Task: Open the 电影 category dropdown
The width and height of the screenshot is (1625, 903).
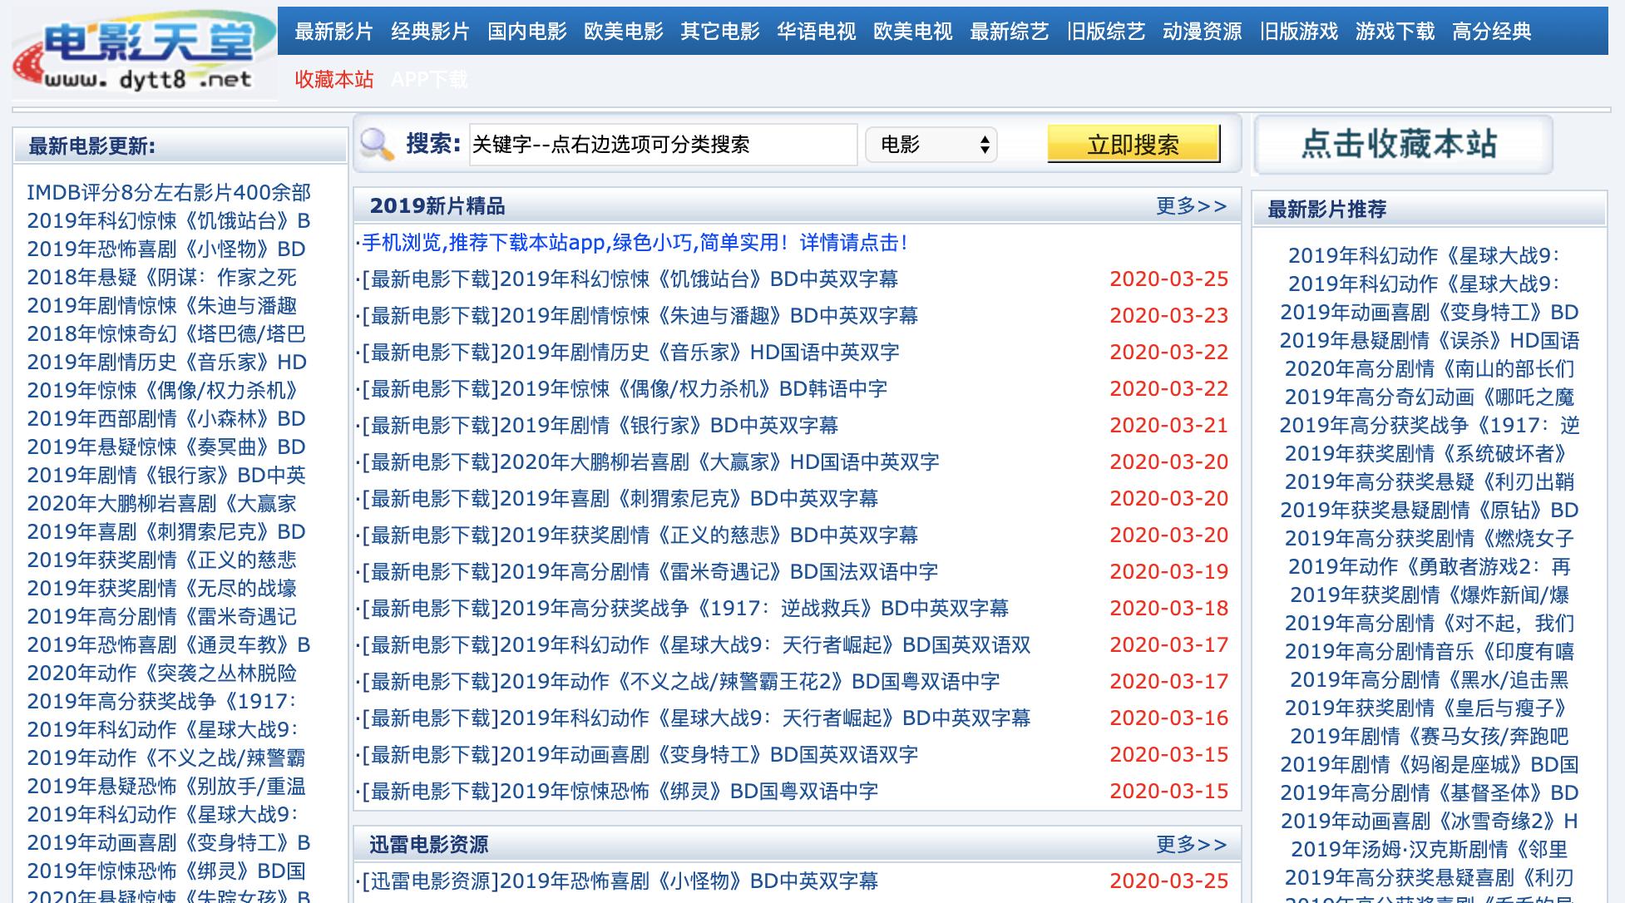Action: pyautogui.click(x=930, y=145)
